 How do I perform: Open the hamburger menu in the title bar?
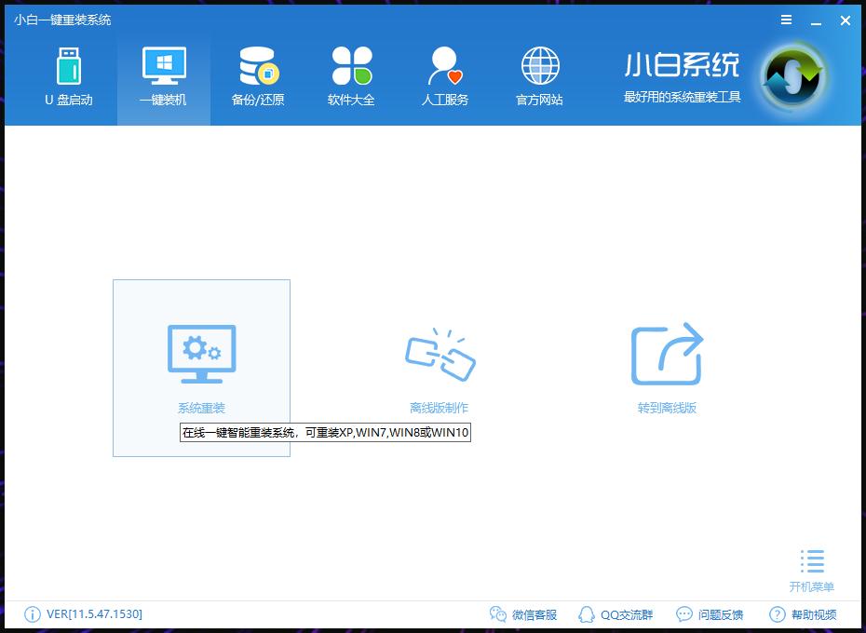(x=785, y=20)
